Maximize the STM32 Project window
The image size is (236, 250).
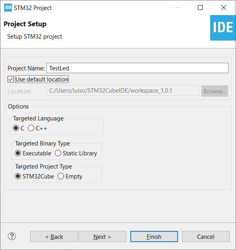200,8
